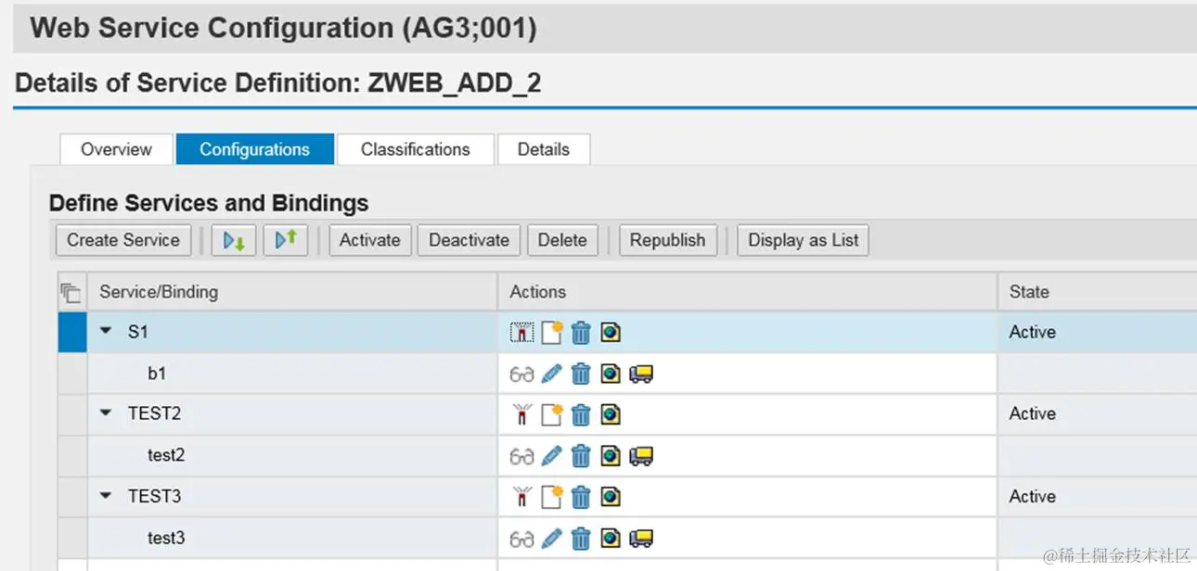Click the pencil edit icon for test2
This screenshot has width=1197, height=571.
coord(552,456)
